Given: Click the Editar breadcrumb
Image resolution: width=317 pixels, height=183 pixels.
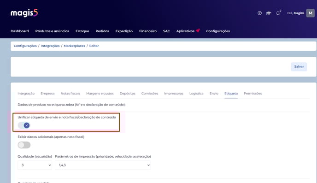Looking at the screenshot, I should pos(94,46).
